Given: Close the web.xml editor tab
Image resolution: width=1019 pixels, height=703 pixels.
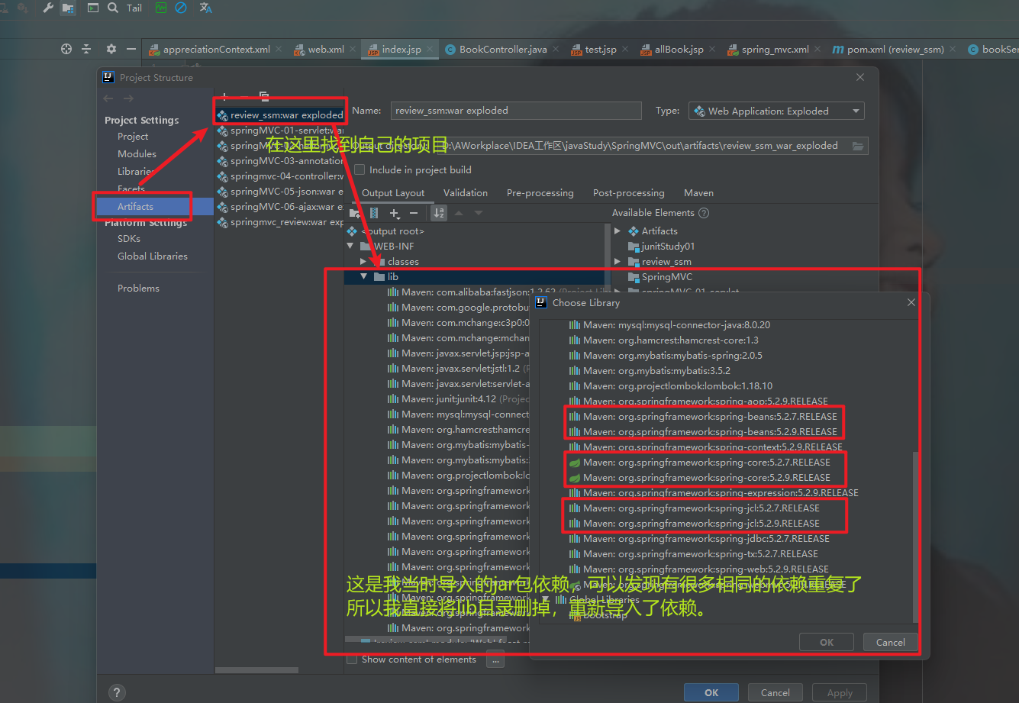Looking at the screenshot, I should pos(353,49).
